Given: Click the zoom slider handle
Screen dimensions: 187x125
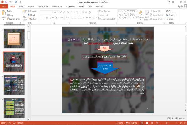Looking at the screenshot, I should click(167, 123).
